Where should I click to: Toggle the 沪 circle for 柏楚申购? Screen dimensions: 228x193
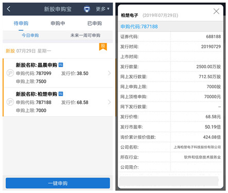tap(10, 102)
